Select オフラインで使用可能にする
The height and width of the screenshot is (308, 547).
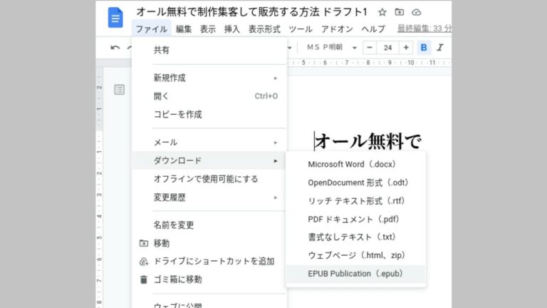[209, 179]
